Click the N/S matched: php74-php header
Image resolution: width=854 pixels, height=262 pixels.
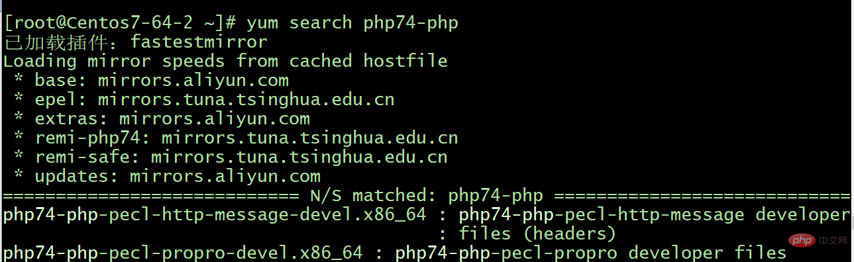427,196
